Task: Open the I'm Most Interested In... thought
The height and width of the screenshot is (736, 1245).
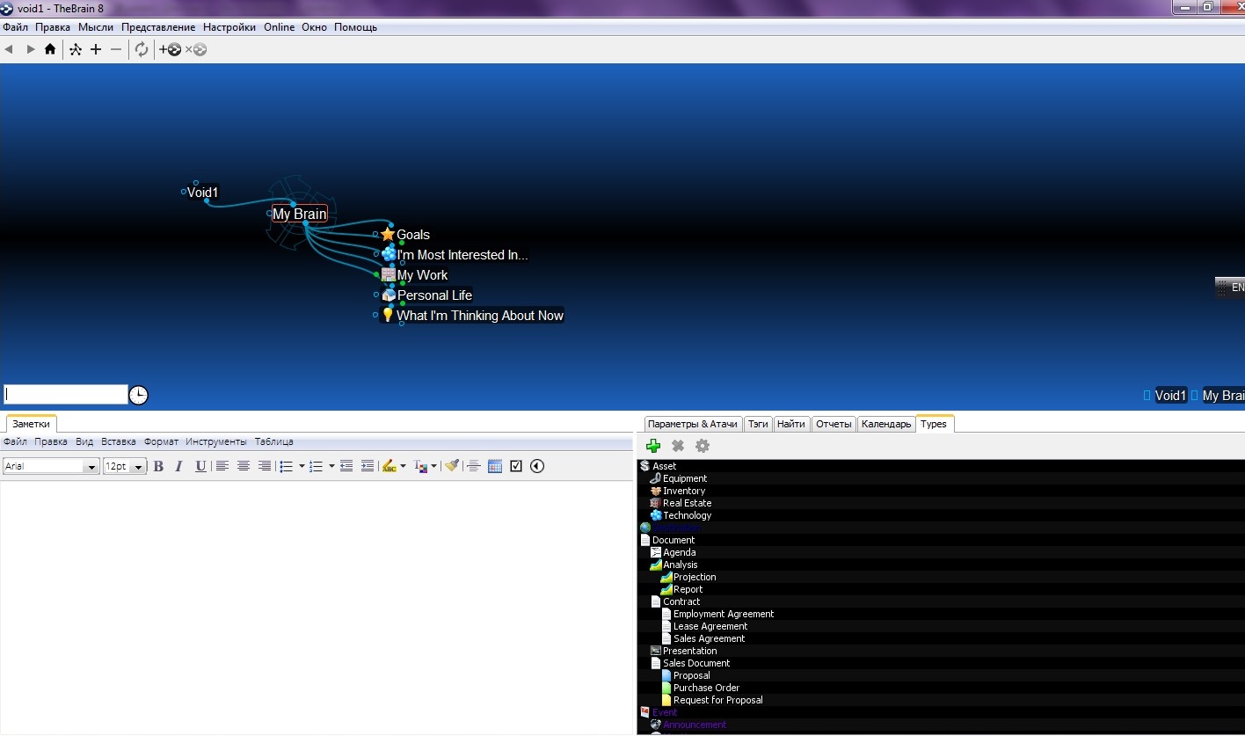Action: 462,255
